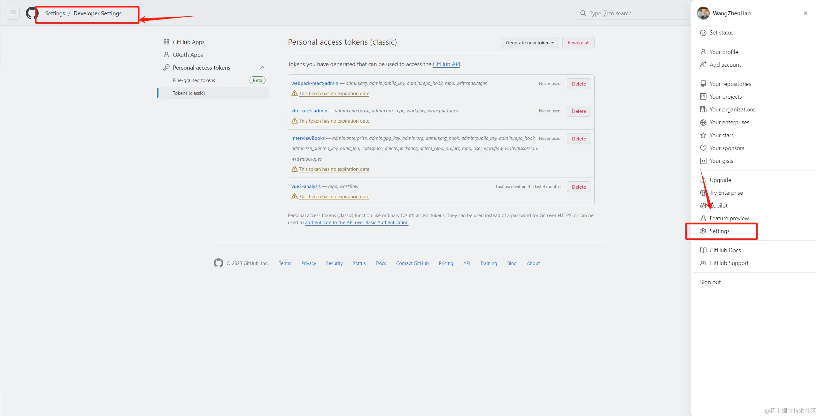The width and height of the screenshot is (818, 416).
Task: Open the hamburger navigation menu
Action: click(13, 13)
